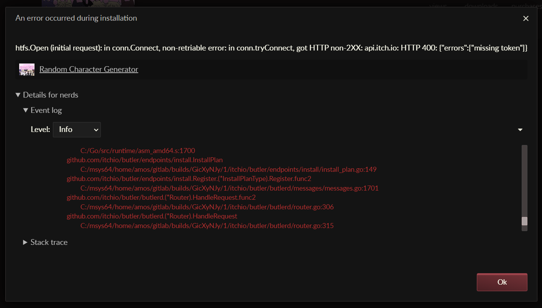Open the Level dropdown showing Info
The width and height of the screenshot is (542, 308).
pyautogui.click(x=77, y=130)
